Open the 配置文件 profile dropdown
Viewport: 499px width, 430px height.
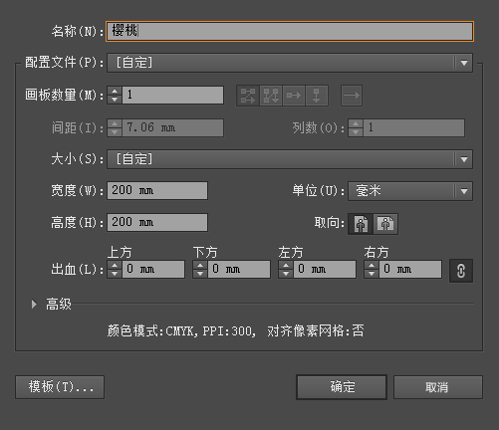(x=290, y=63)
